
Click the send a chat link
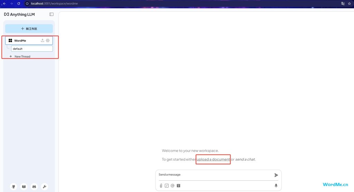click(x=245, y=159)
